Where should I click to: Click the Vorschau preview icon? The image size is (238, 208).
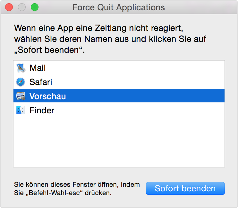(21, 96)
